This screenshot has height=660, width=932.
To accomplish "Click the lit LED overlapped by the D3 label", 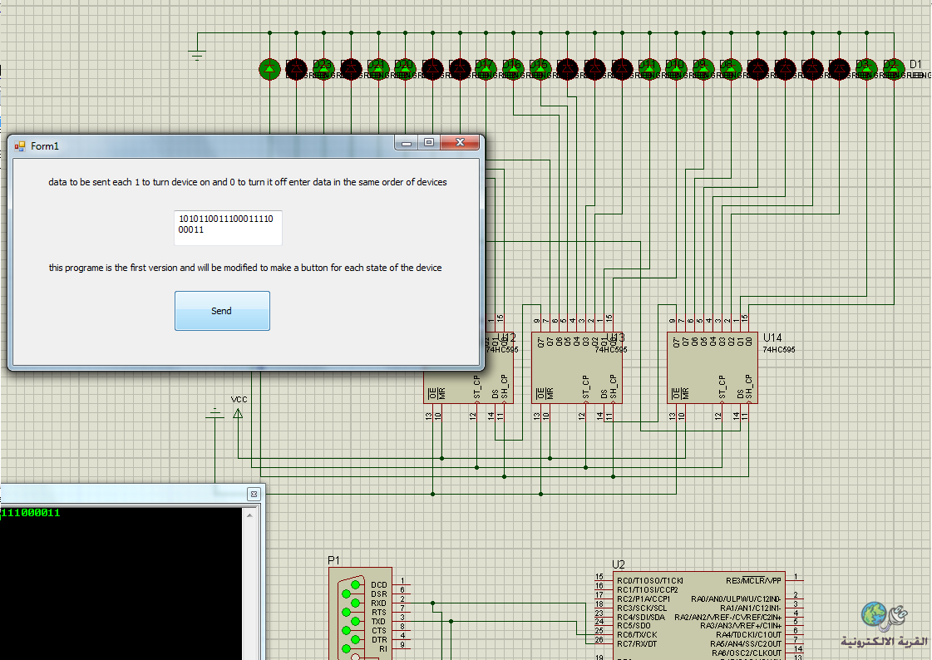I will pos(866,69).
